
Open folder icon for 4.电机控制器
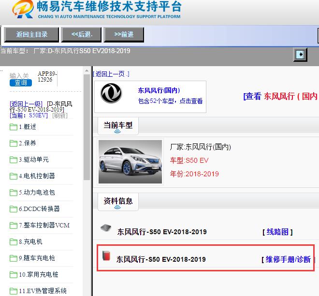coord(14,176)
